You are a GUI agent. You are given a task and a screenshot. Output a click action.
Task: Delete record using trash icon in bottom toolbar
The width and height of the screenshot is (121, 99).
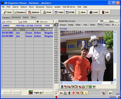point(69,93)
